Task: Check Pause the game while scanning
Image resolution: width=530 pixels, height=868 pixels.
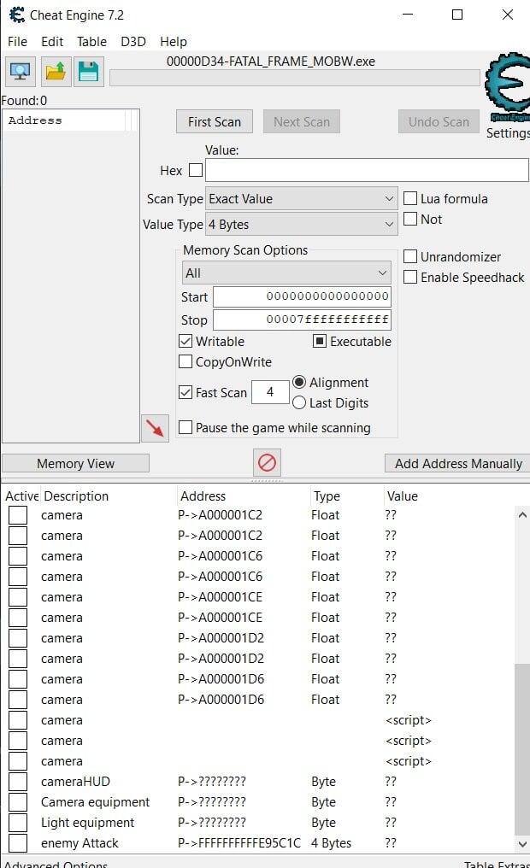Action: point(185,427)
